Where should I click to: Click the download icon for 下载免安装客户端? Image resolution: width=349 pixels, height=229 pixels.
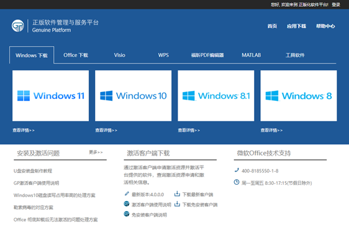[x=177, y=203]
